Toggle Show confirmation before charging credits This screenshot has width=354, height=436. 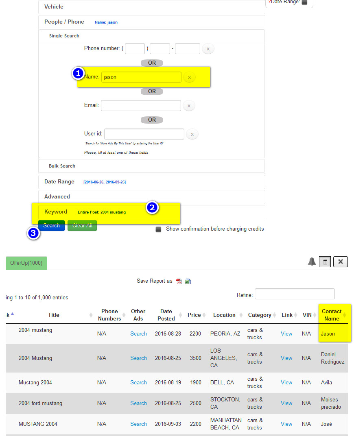[159, 229]
